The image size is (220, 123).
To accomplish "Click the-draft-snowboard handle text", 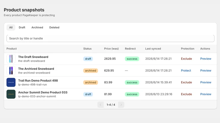I will [32, 61].
